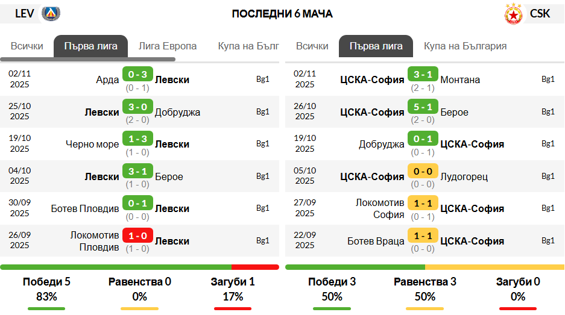Switch to CSKA's Купа на България tab
The width and height of the screenshot is (565, 315).
point(465,46)
